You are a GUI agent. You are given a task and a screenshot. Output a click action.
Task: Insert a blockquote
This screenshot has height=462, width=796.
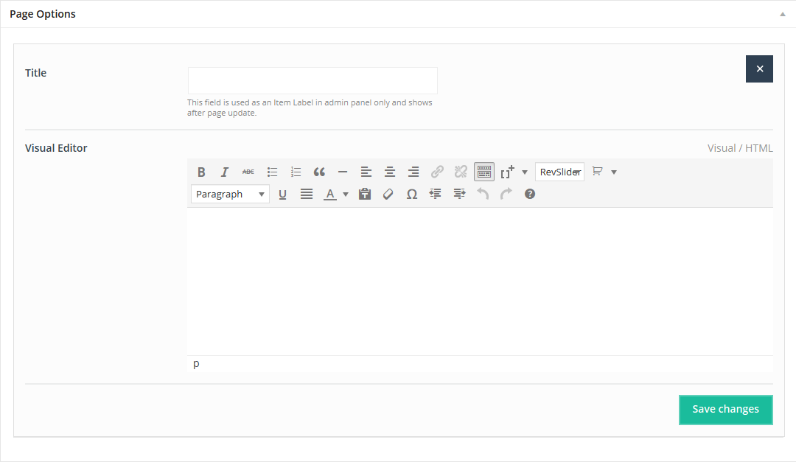[319, 172]
